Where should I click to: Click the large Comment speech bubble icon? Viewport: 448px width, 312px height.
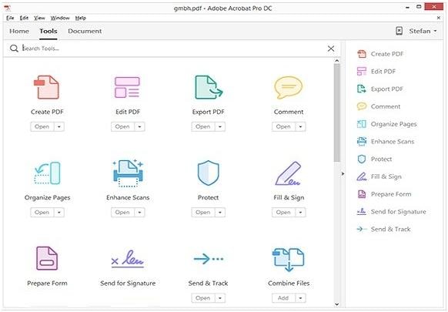click(x=289, y=87)
